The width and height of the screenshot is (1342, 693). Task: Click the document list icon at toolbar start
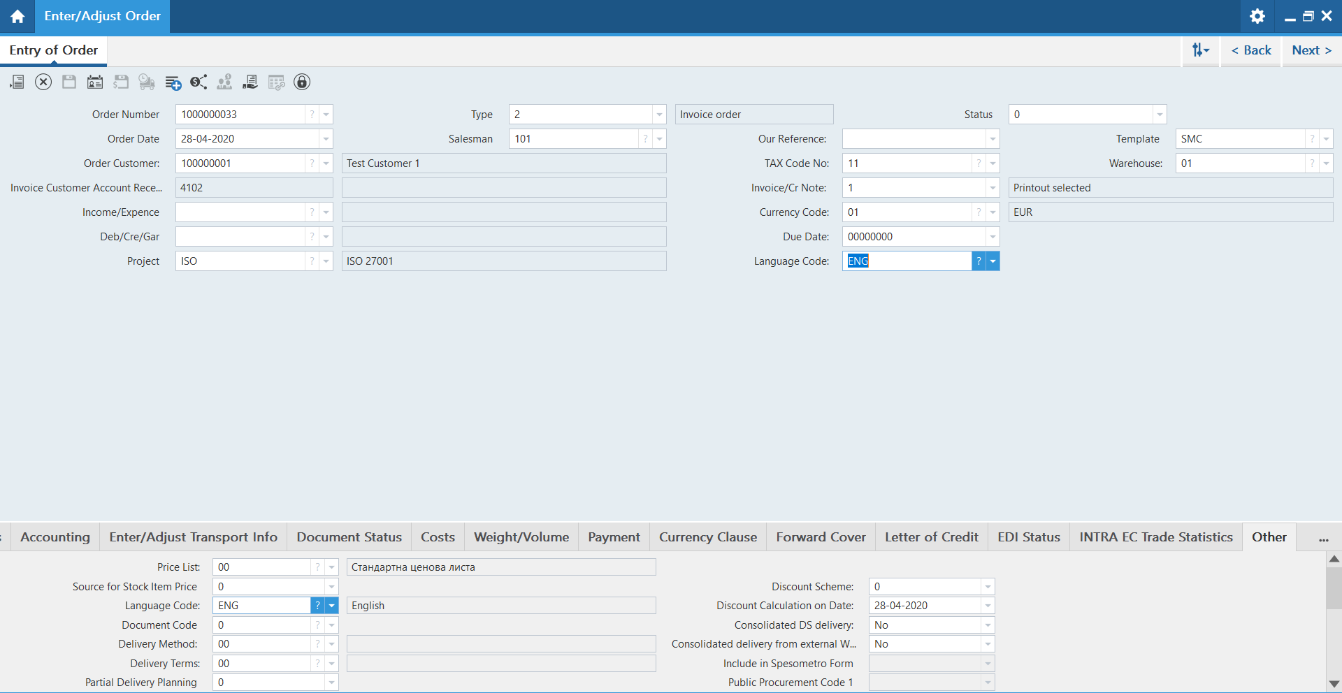(17, 82)
